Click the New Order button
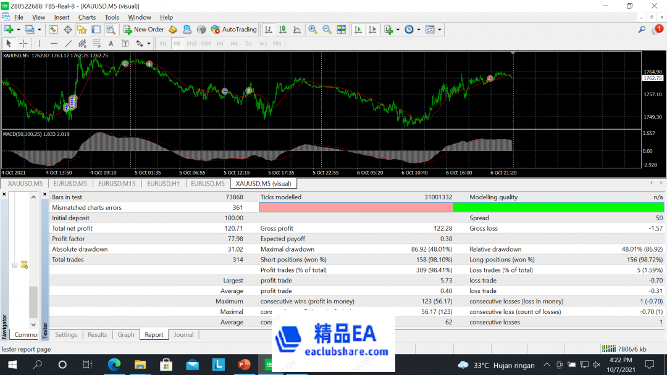 (144, 30)
